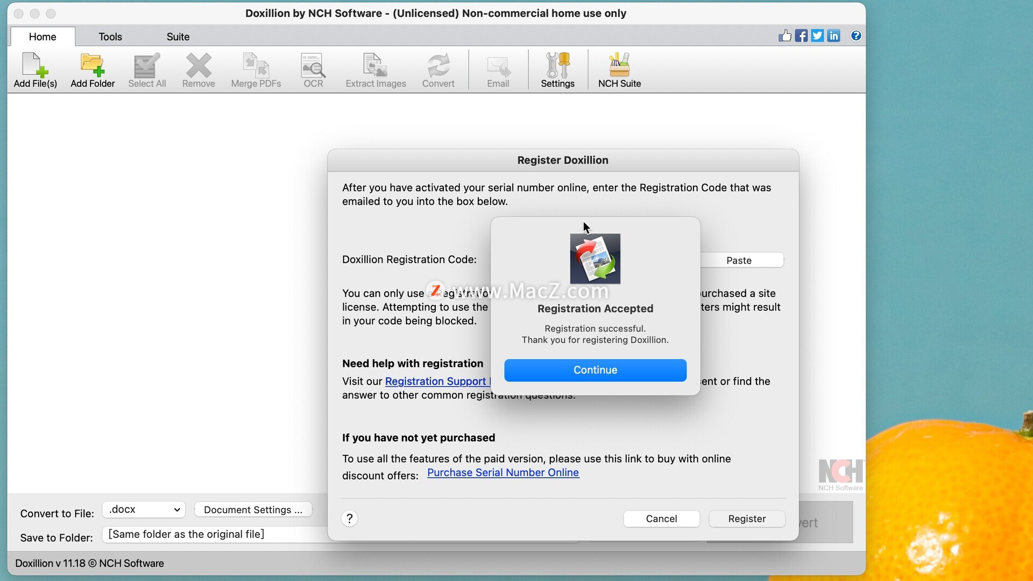Open Settings from the toolbar

[x=557, y=70]
